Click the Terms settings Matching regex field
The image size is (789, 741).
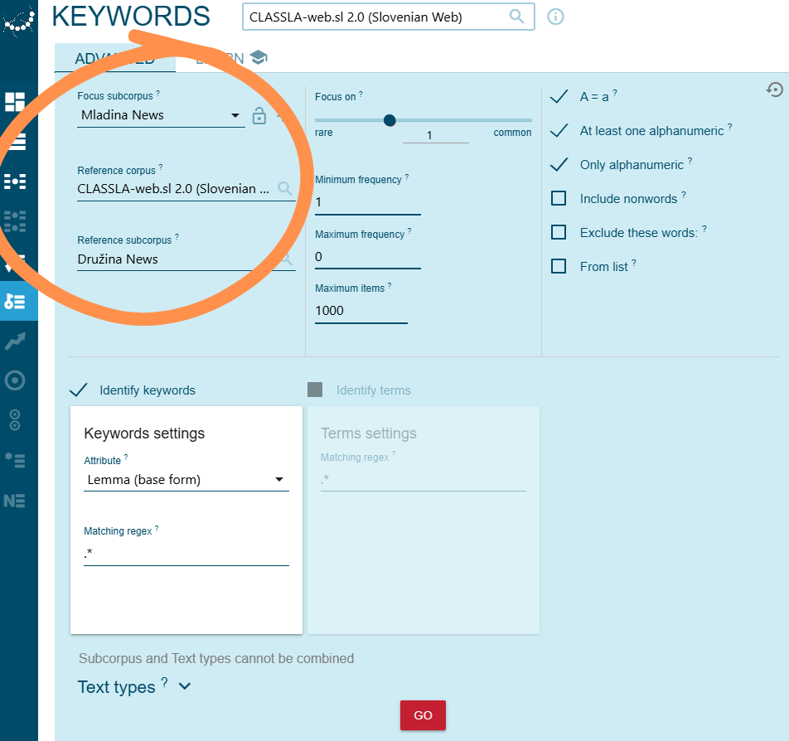[x=424, y=479]
